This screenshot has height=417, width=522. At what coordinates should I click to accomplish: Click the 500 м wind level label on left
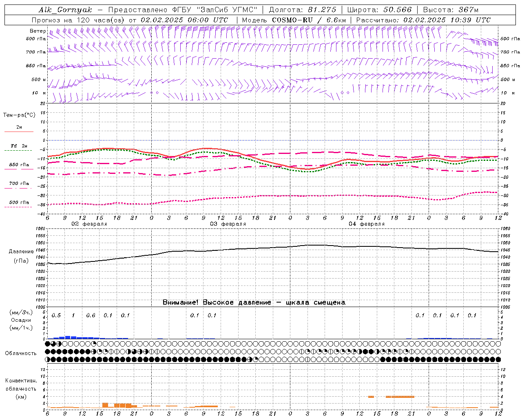tap(38, 79)
